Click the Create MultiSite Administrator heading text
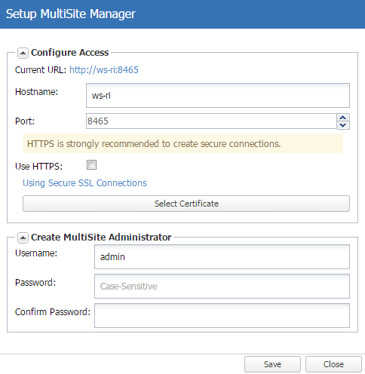This screenshot has width=365, height=374. point(101,238)
